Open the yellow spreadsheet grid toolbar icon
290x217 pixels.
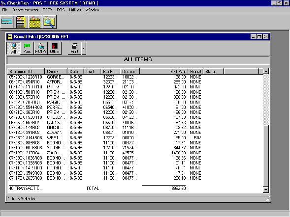tap(21, 22)
